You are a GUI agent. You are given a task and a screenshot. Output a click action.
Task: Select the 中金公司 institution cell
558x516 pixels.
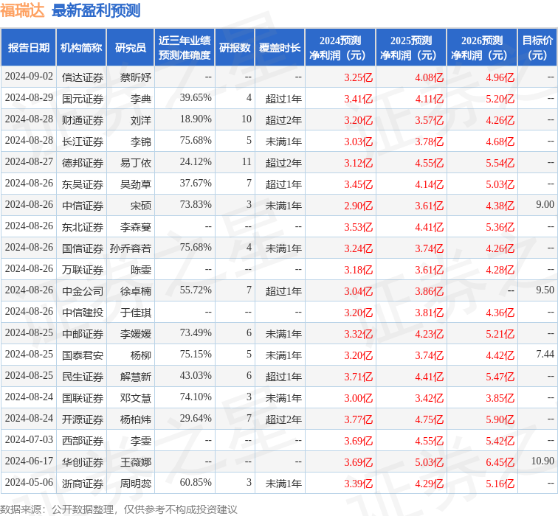(83, 290)
